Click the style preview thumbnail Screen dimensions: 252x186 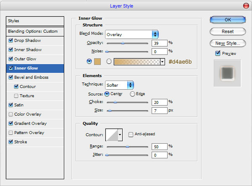227,73
